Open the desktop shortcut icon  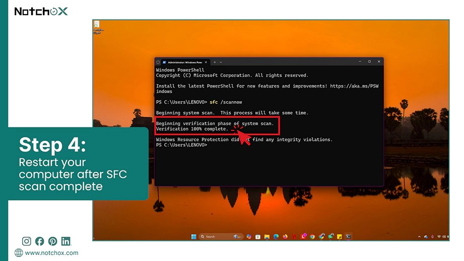coord(97,28)
